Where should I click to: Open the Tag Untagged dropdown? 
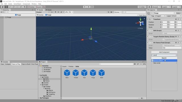(x=160, y=16)
